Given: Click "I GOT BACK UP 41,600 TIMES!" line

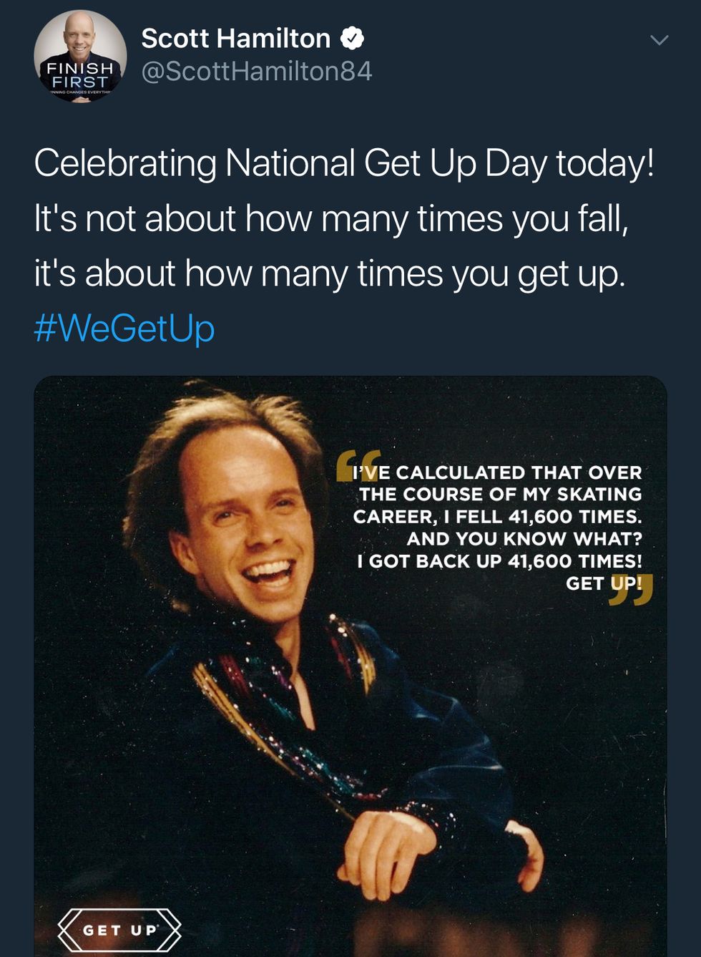Looking at the screenshot, I should tap(499, 561).
